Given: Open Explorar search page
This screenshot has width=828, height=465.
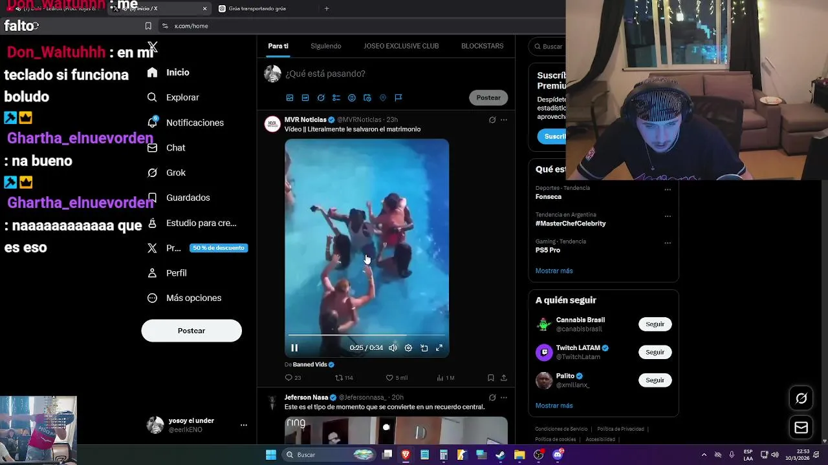Looking at the screenshot, I should (x=172, y=98).
